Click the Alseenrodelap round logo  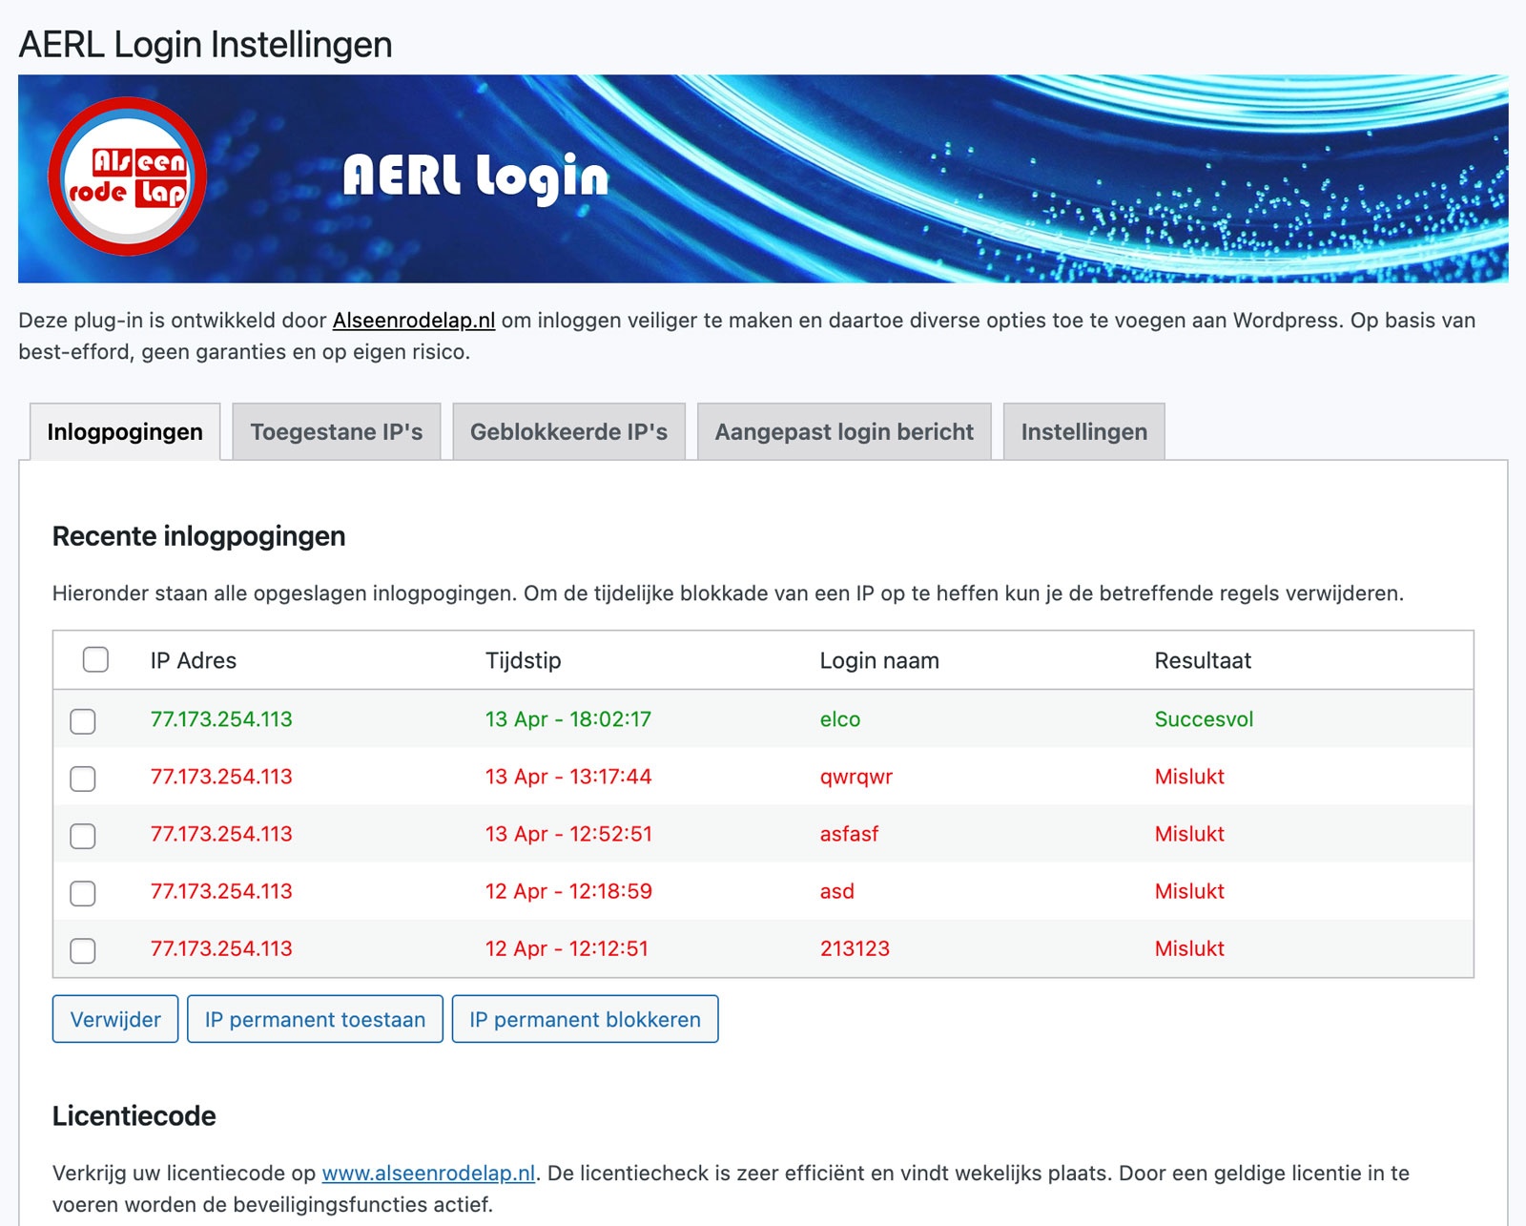click(x=127, y=177)
